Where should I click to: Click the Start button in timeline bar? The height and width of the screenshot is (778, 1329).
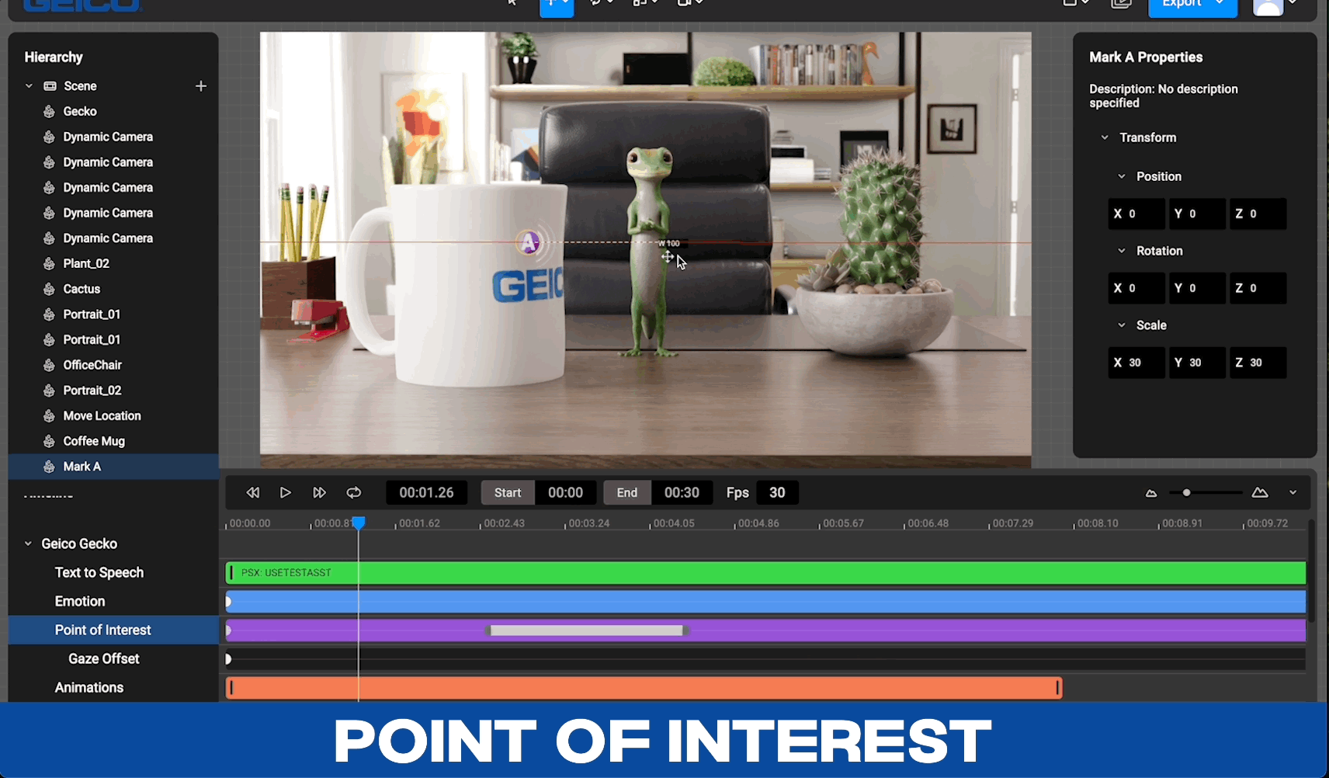(508, 493)
